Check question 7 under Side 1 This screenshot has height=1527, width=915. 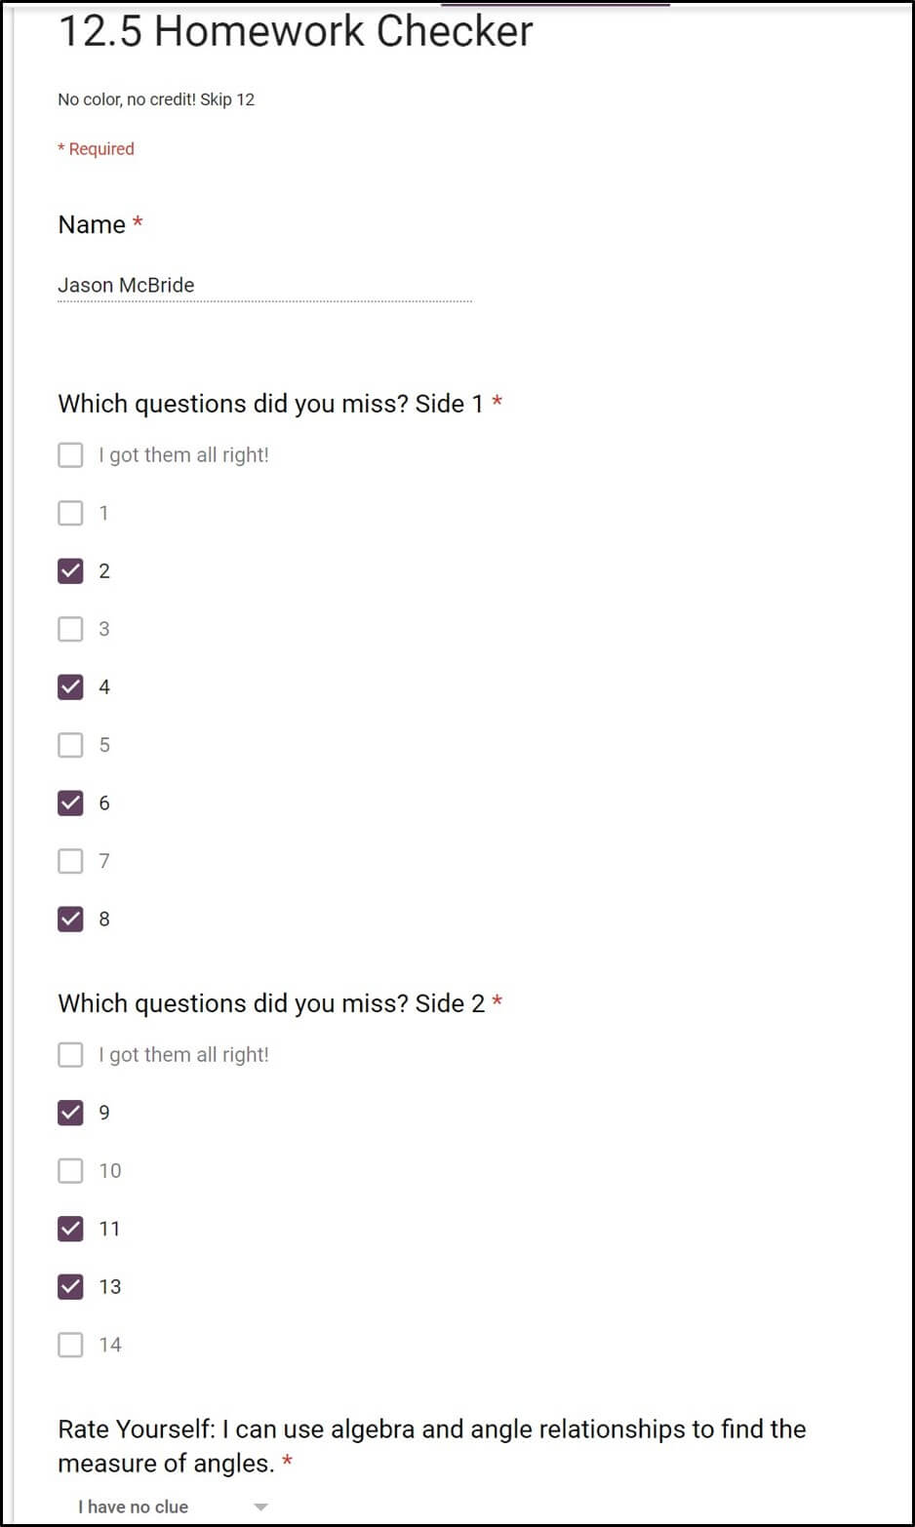[x=70, y=861]
